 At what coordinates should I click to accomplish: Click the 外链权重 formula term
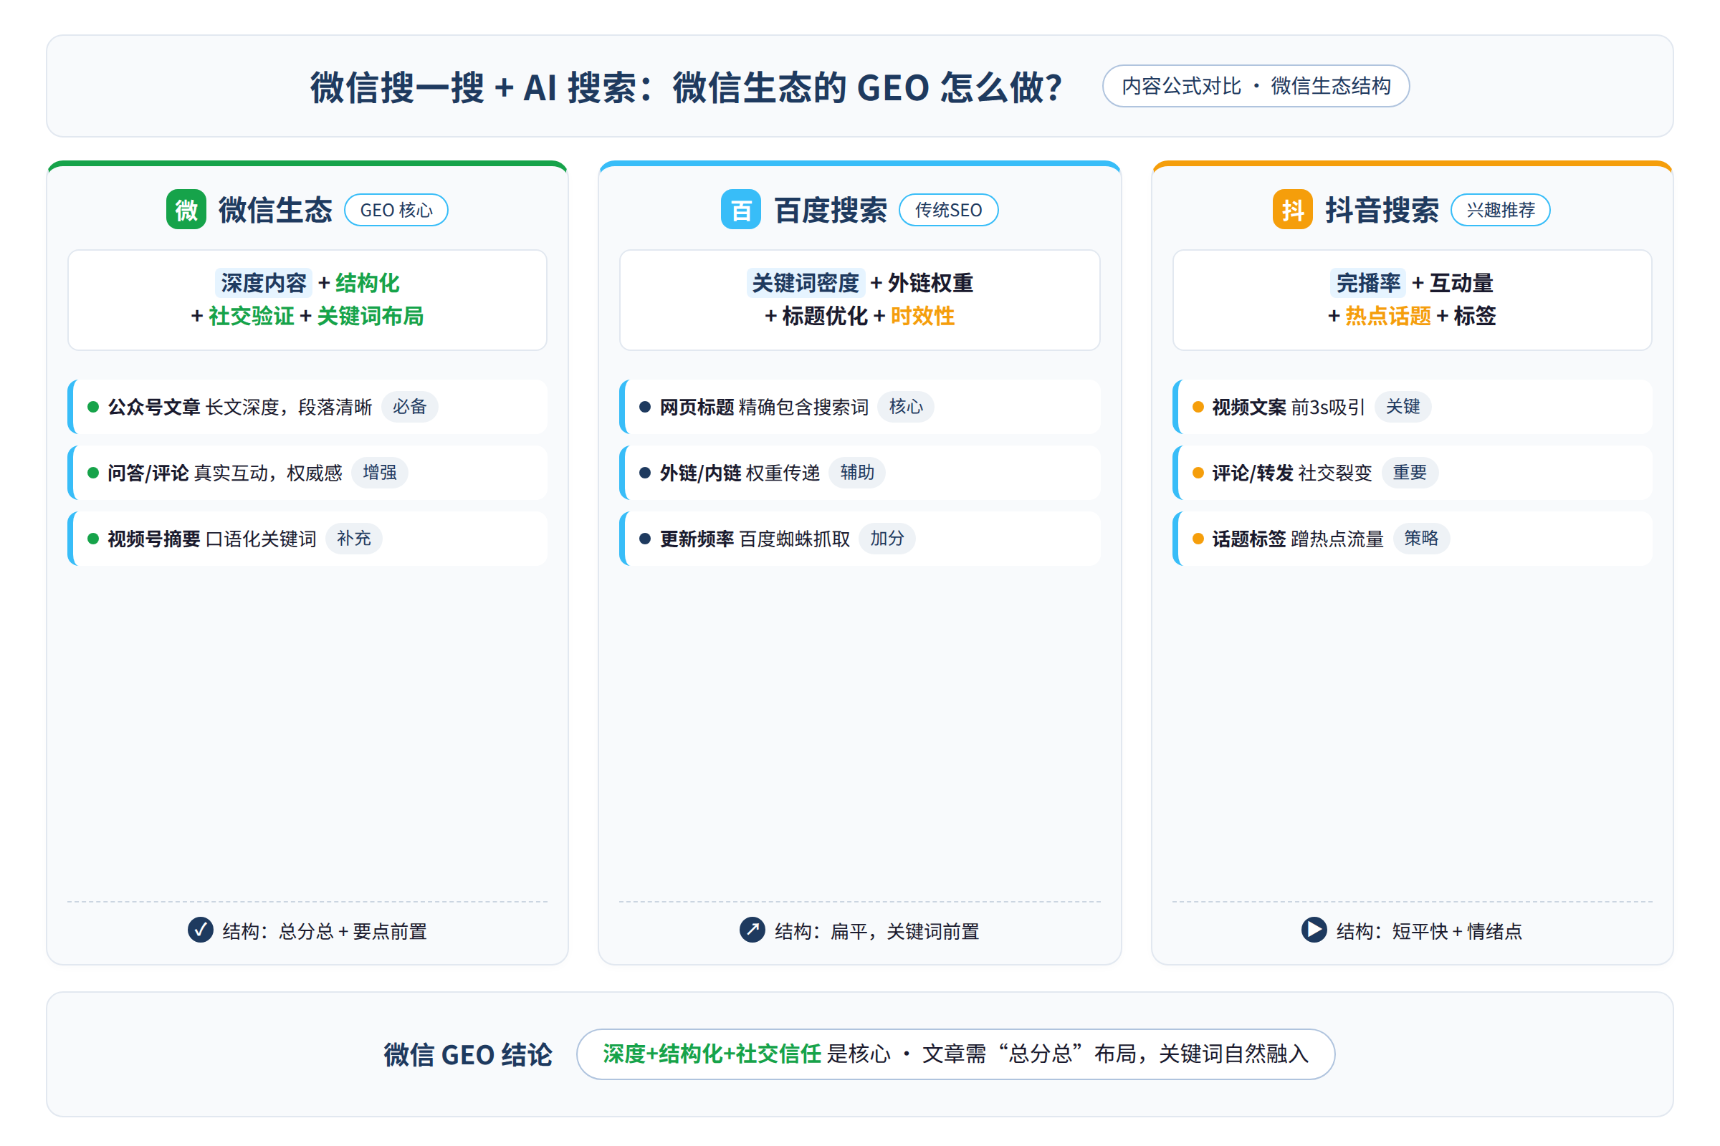930,283
